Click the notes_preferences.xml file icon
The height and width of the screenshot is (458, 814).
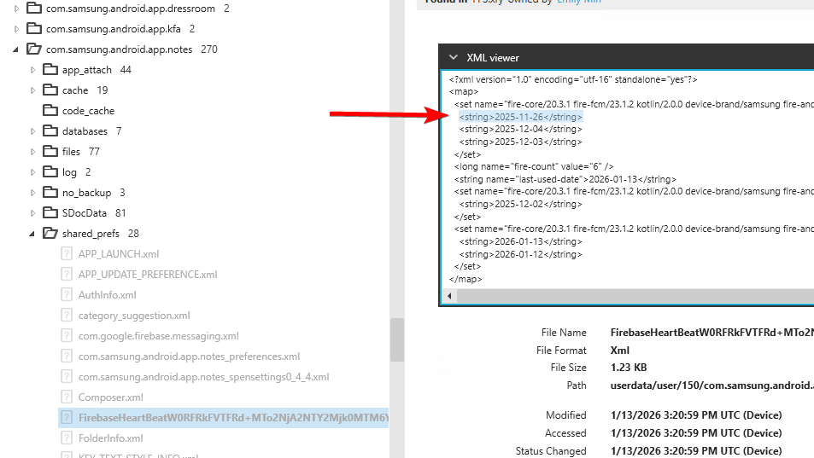pyautogui.click(x=67, y=356)
